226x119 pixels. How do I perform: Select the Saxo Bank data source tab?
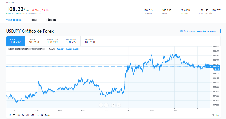point(90,41)
